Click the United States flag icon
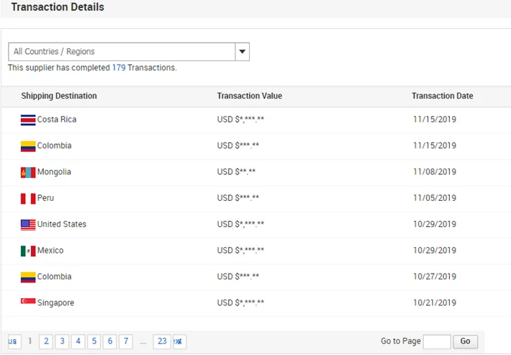Image resolution: width=511 pixels, height=355 pixels. 28,225
